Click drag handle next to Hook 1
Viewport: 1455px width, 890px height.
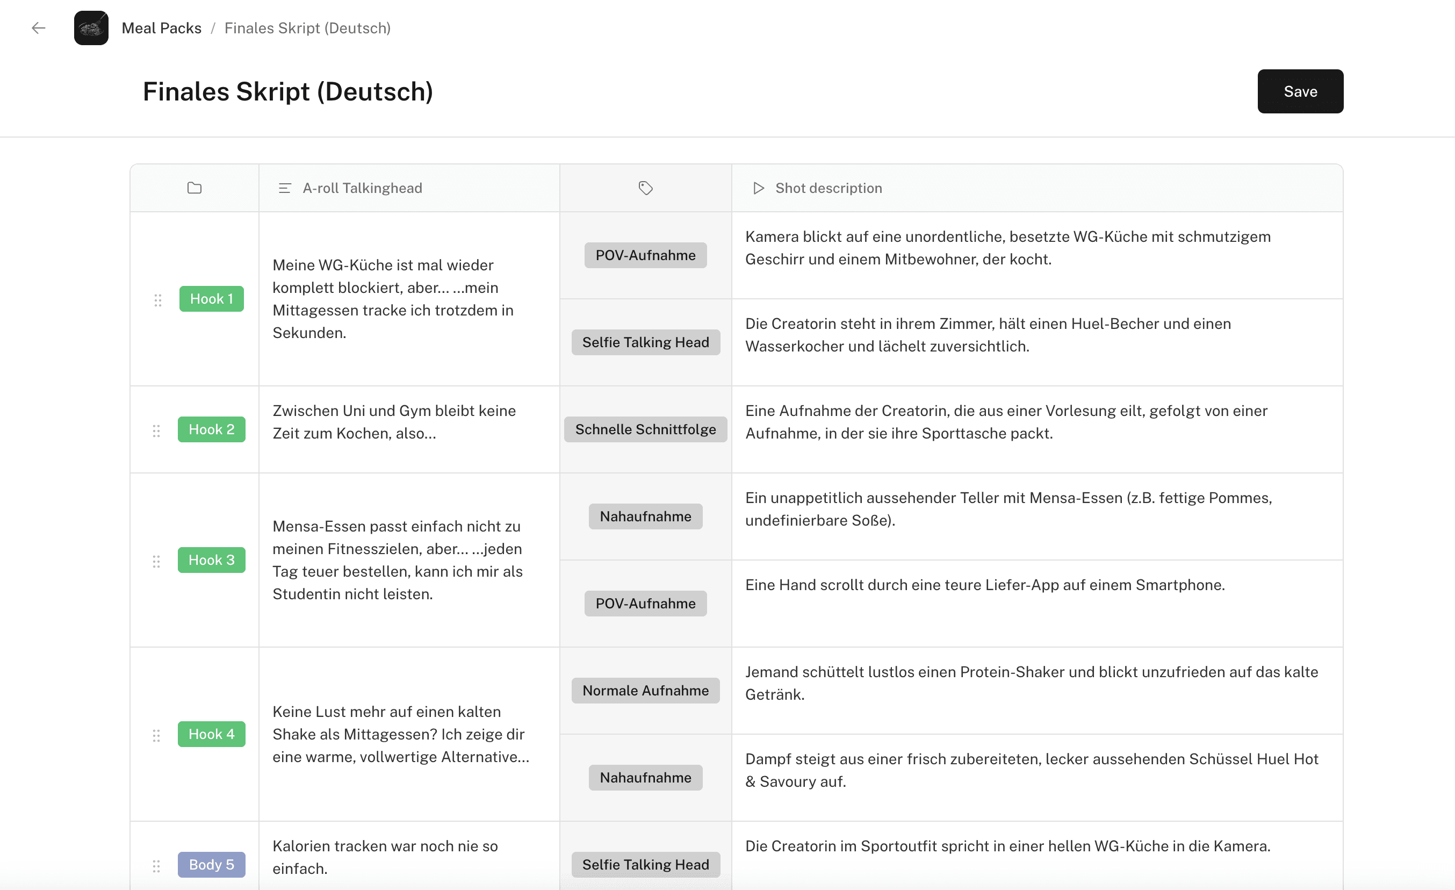[x=157, y=300]
